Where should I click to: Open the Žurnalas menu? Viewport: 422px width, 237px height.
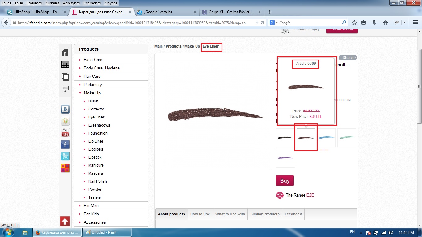52,3
